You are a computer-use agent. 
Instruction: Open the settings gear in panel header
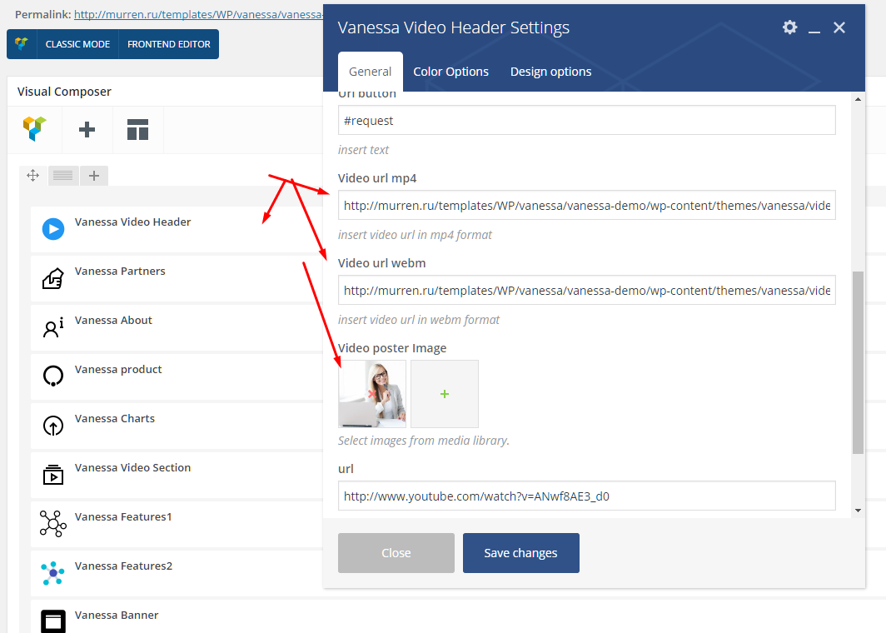tap(789, 27)
